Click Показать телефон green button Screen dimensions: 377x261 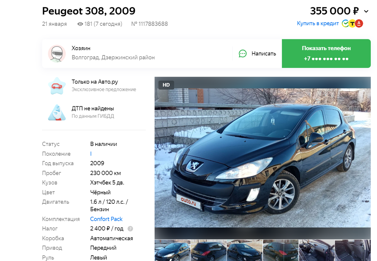point(326,53)
